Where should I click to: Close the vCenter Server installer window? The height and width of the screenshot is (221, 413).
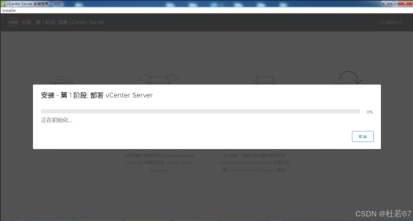[x=405, y=3]
